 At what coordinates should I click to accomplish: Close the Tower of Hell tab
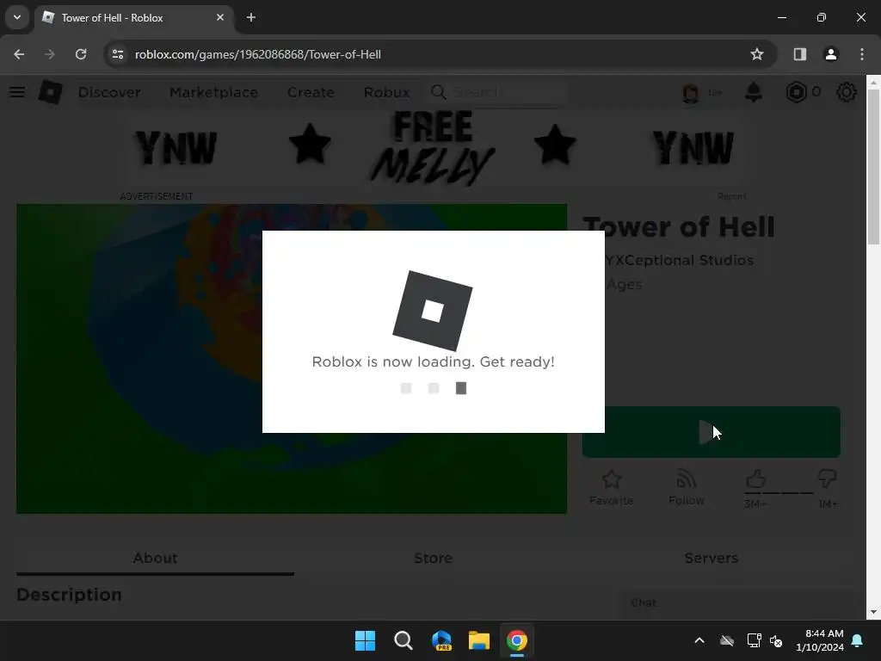click(220, 17)
